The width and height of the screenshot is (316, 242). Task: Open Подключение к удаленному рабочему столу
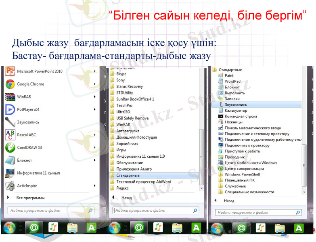coord(260,140)
